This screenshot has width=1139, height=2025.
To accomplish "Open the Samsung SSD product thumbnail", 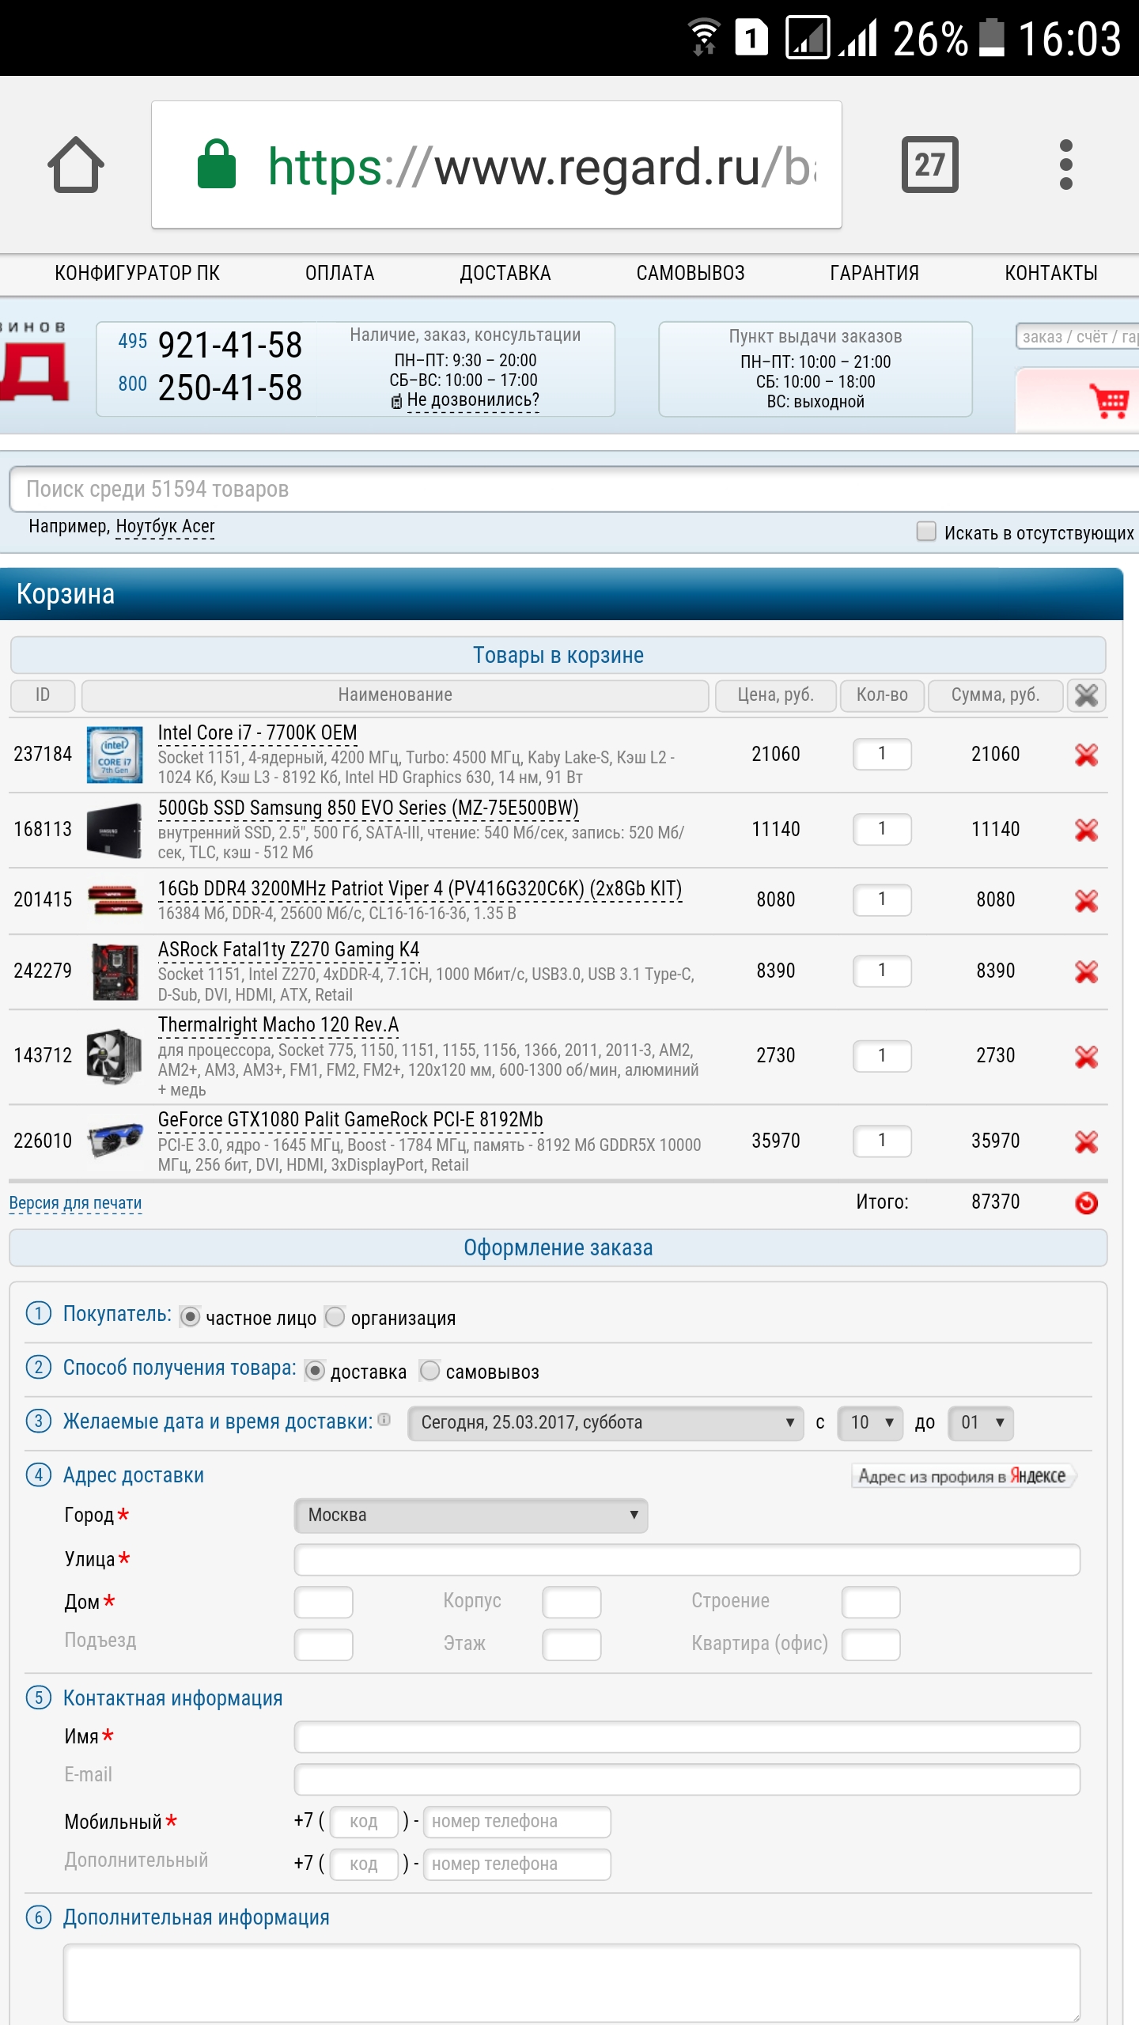I will (115, 830).
